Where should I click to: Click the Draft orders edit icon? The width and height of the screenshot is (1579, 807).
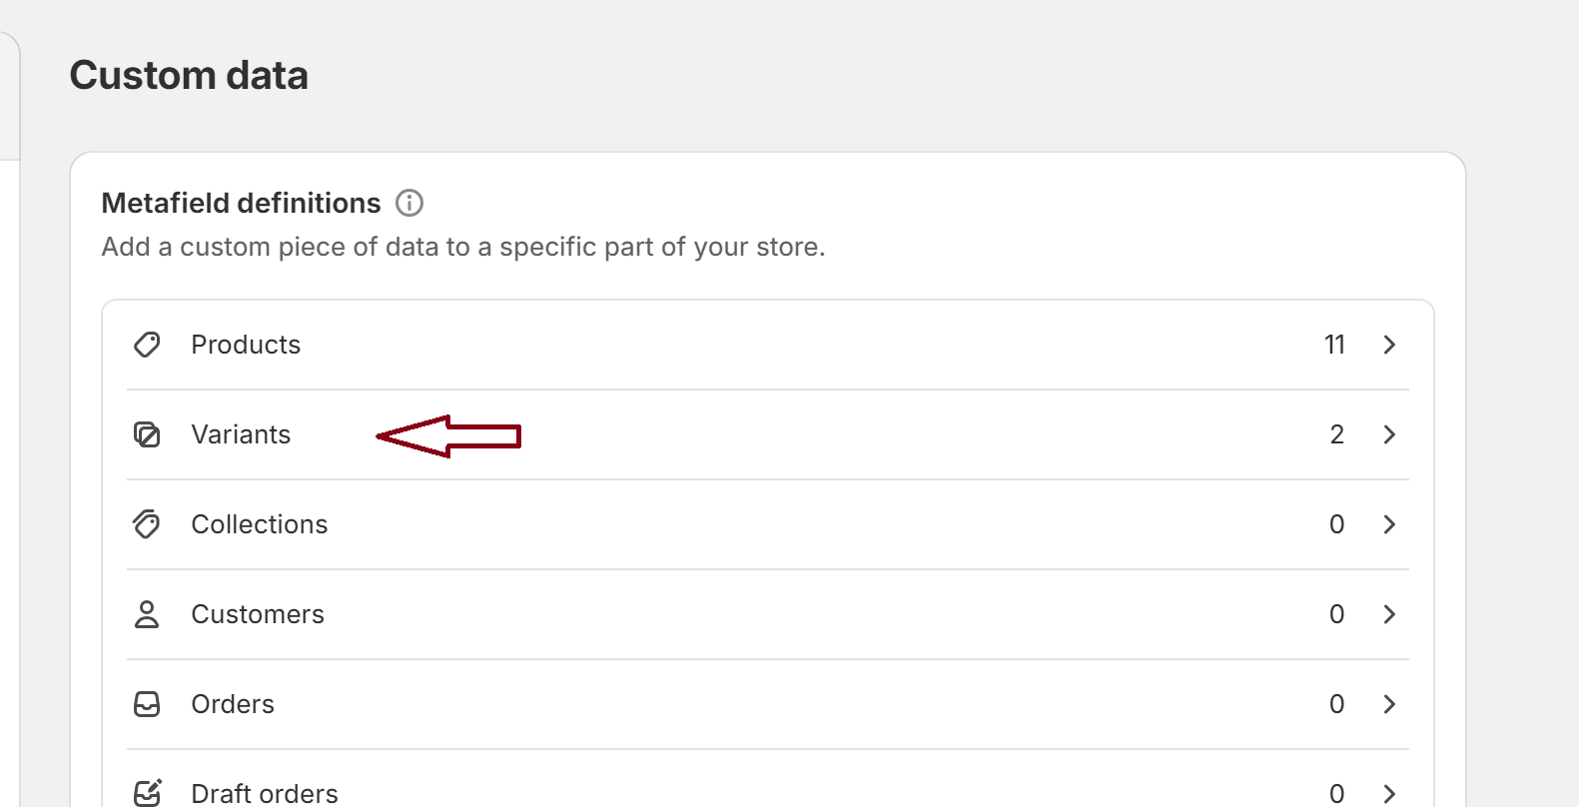pos(147,793)
